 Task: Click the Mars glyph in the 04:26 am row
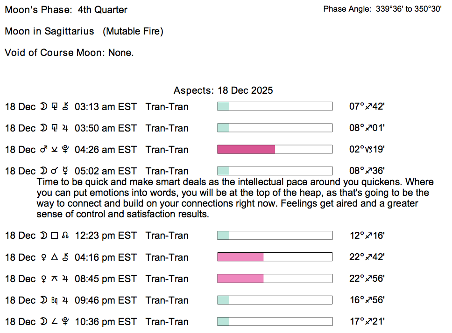43,150
